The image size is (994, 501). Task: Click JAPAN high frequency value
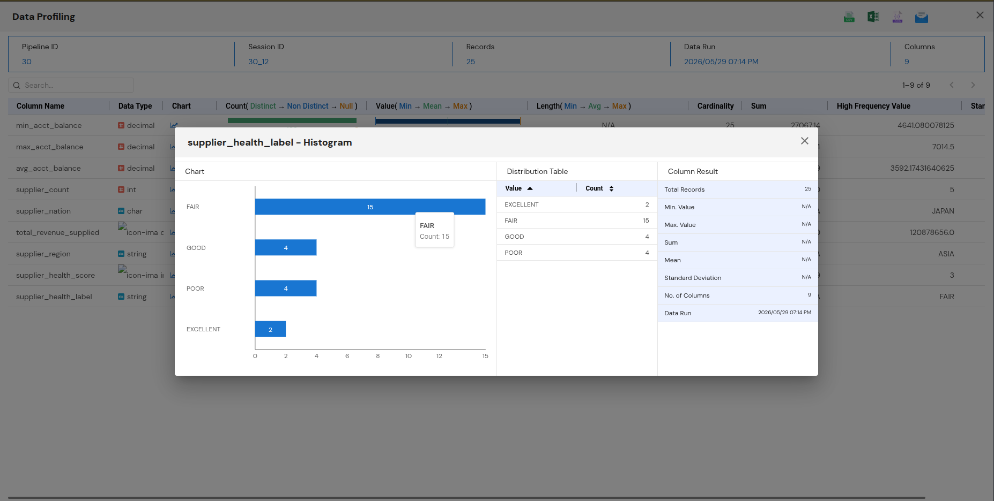(x=943, y=211)
